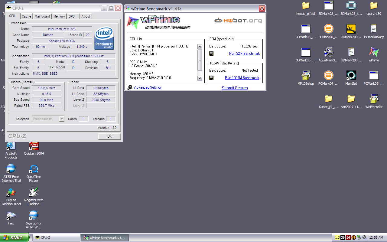Open the MP10Setup installer icon
387x242 pixels.
tap(306, 78)
